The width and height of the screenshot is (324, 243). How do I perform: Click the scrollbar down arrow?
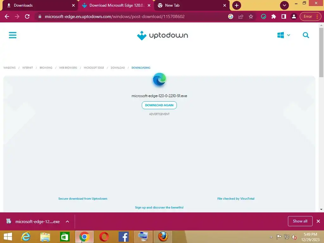point(321,209)
